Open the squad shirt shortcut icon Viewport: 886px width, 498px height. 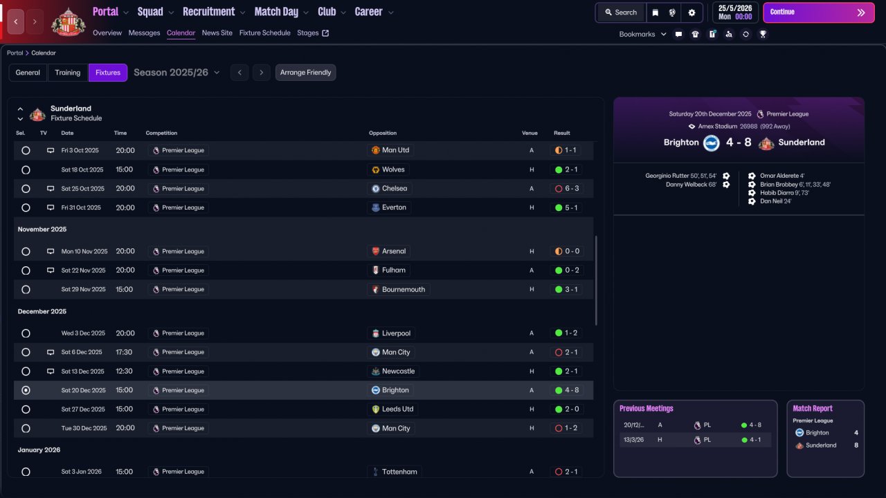695,34
